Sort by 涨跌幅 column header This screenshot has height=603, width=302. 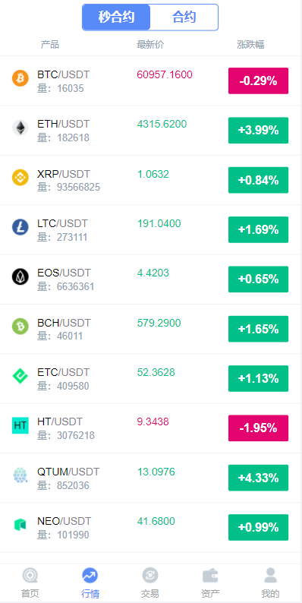[x=250, y=45]
